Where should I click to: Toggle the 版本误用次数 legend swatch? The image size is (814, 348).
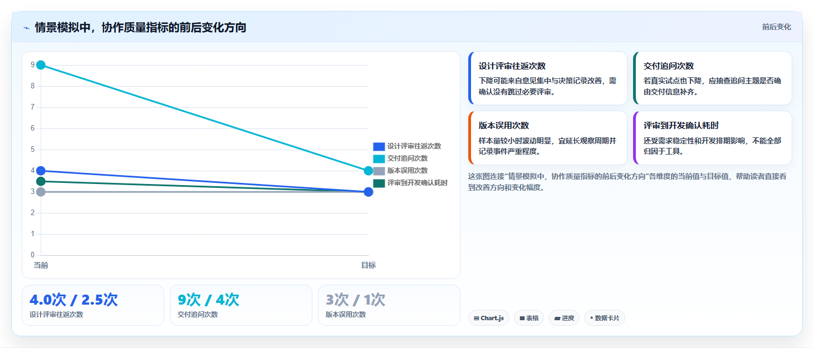click(x=379, y=171)
